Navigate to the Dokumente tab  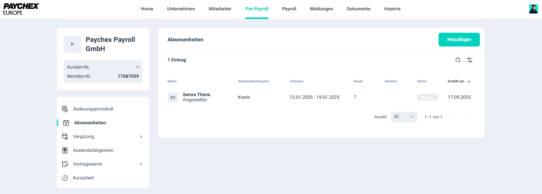coord(358,9)
